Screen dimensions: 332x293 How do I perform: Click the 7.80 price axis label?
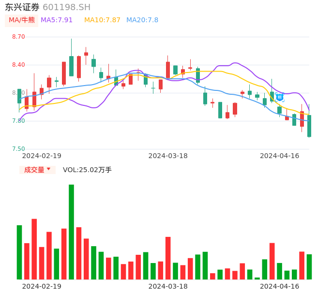pyautogui.click(x=18, y=121)
